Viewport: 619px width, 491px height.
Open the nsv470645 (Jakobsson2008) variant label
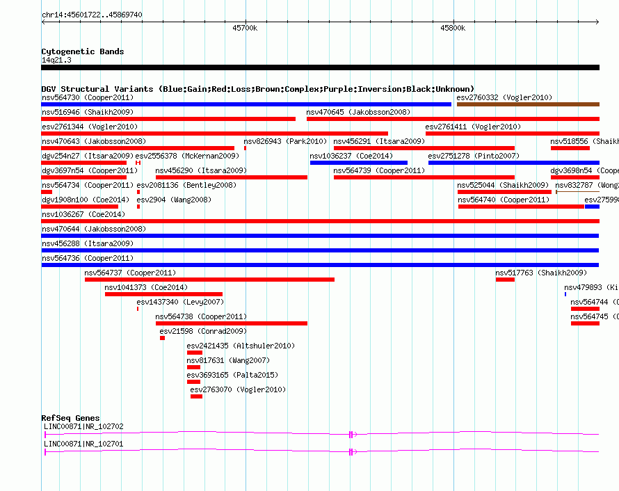pos(358,112)
